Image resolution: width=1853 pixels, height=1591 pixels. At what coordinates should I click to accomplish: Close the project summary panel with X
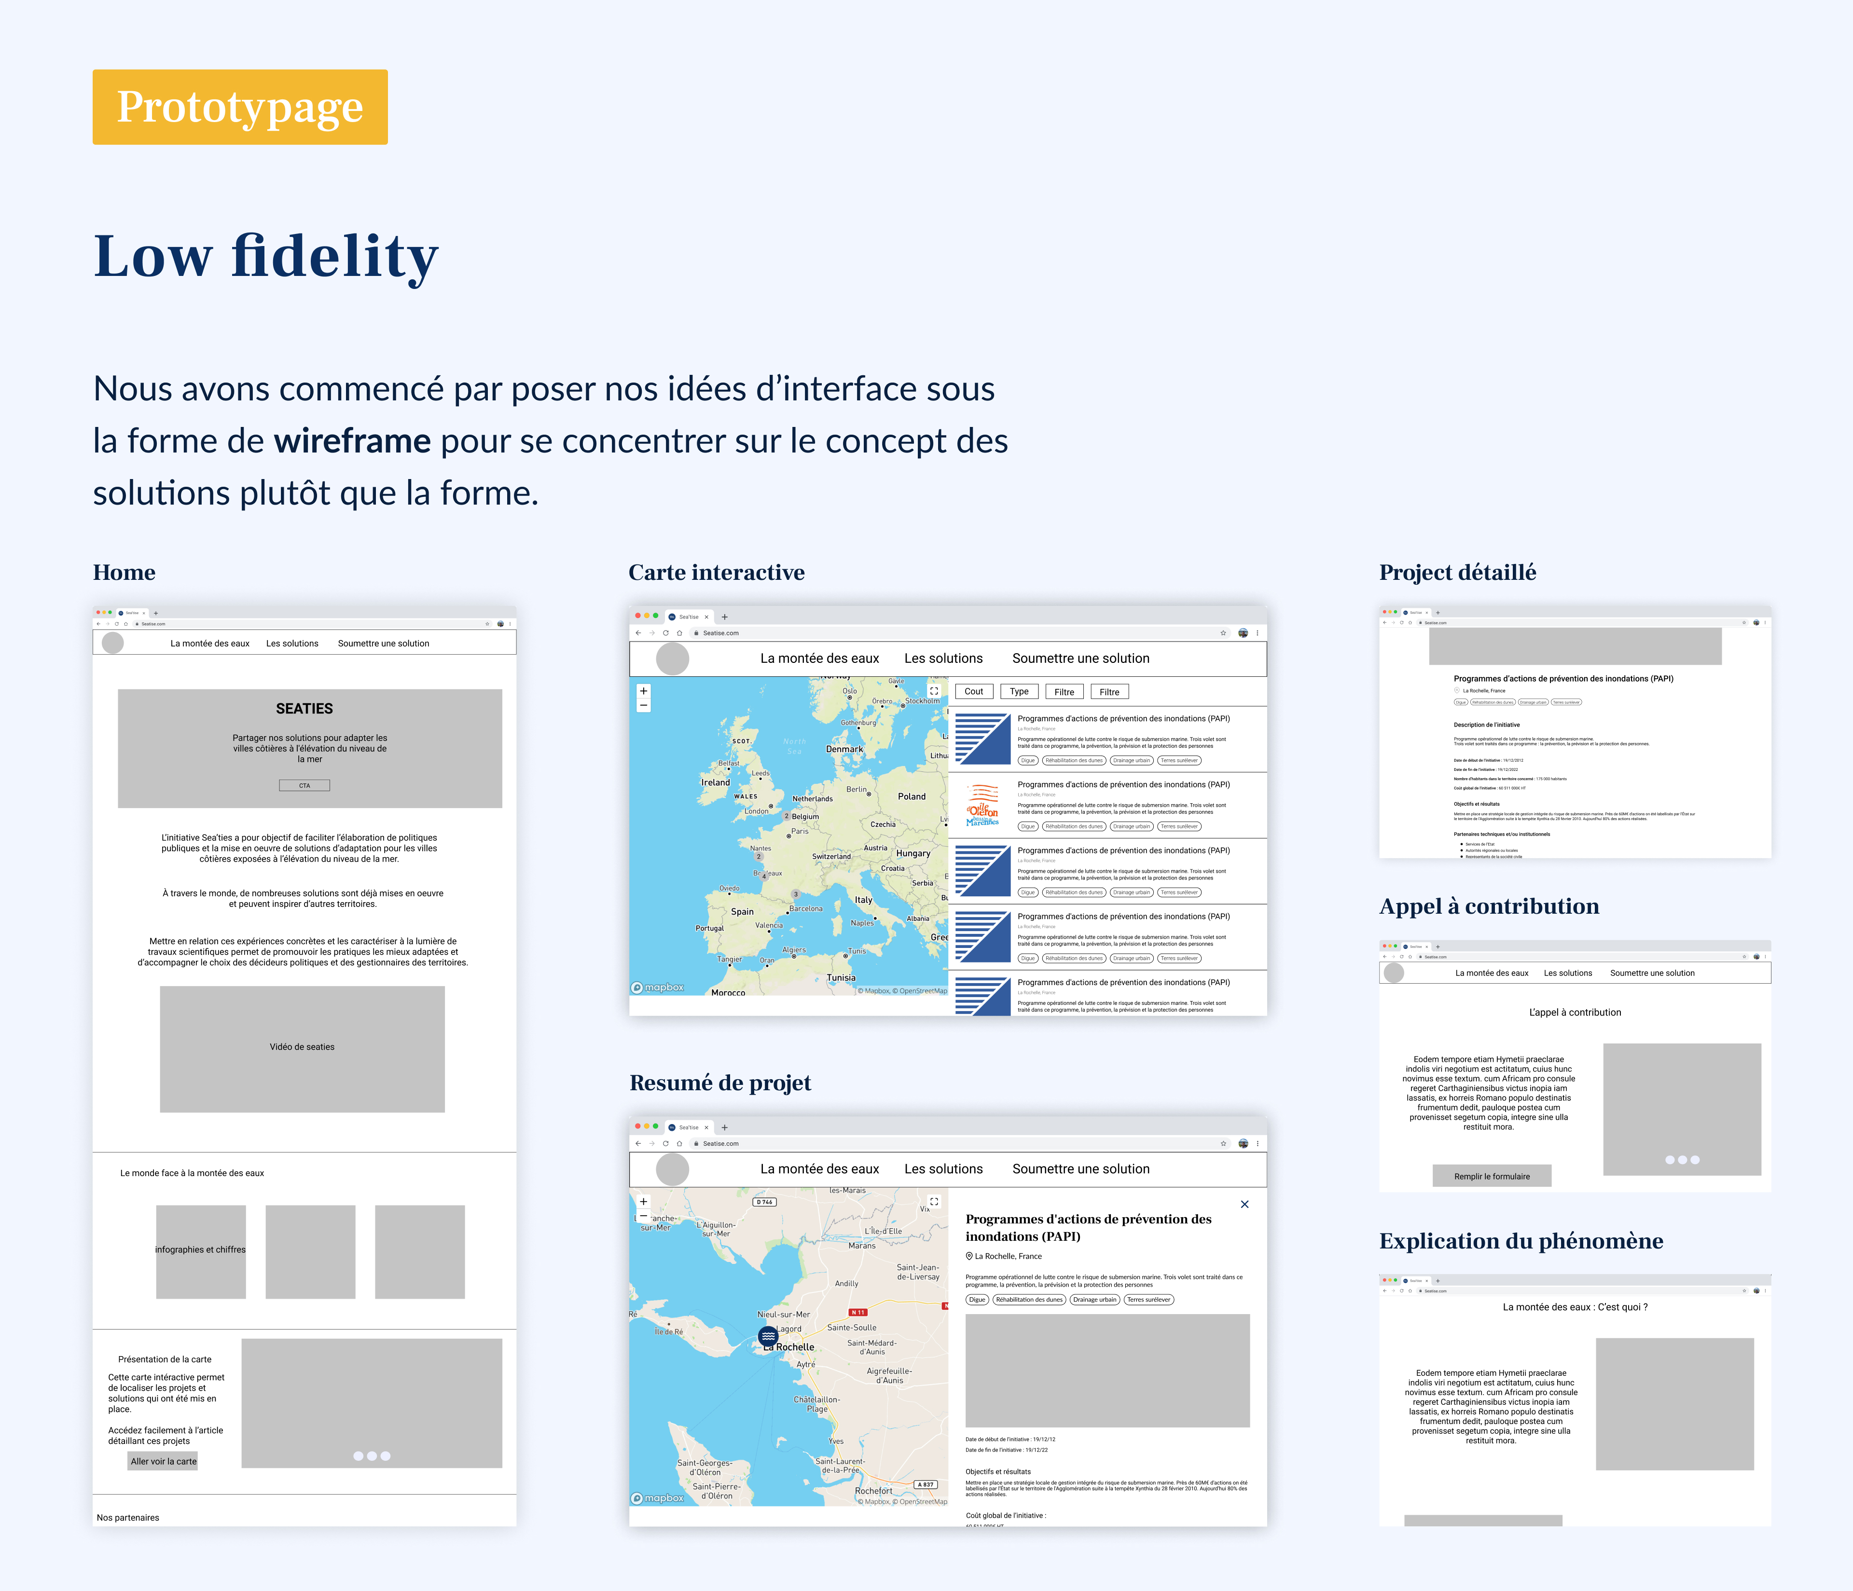[1244, 1204]
